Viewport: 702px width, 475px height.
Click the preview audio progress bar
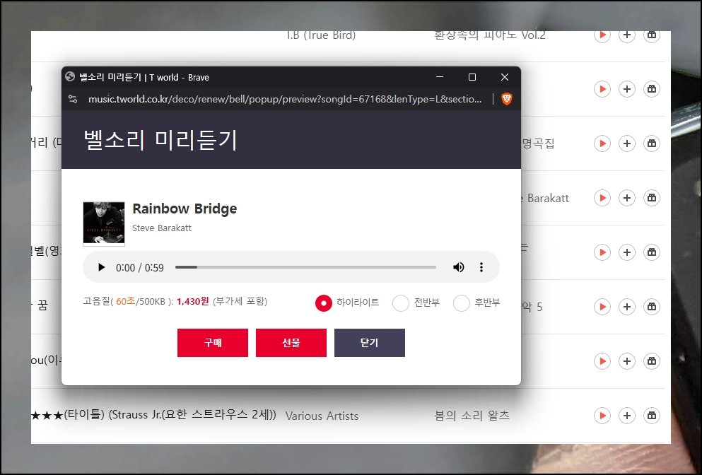coord(305,267)
